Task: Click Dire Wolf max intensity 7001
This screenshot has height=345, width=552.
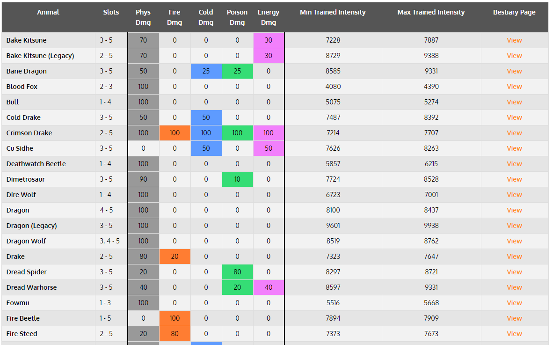Action: (431, 195)
